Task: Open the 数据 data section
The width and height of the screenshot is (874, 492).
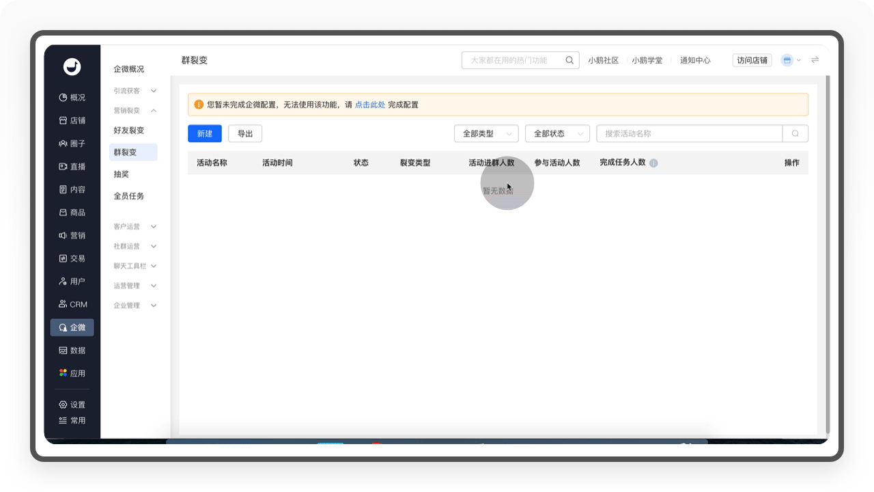Action: point(72,351)
